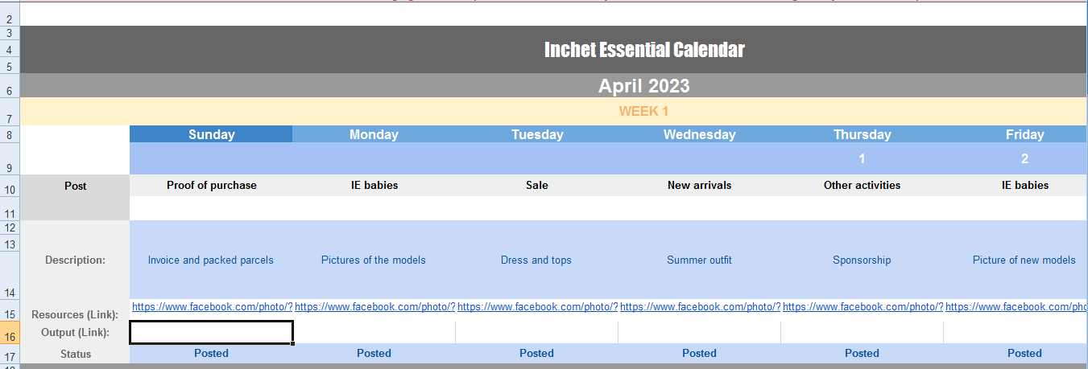Click the WEEK 1 banner cell
This screenshot has height=369, width=1088.
(643, 111)
